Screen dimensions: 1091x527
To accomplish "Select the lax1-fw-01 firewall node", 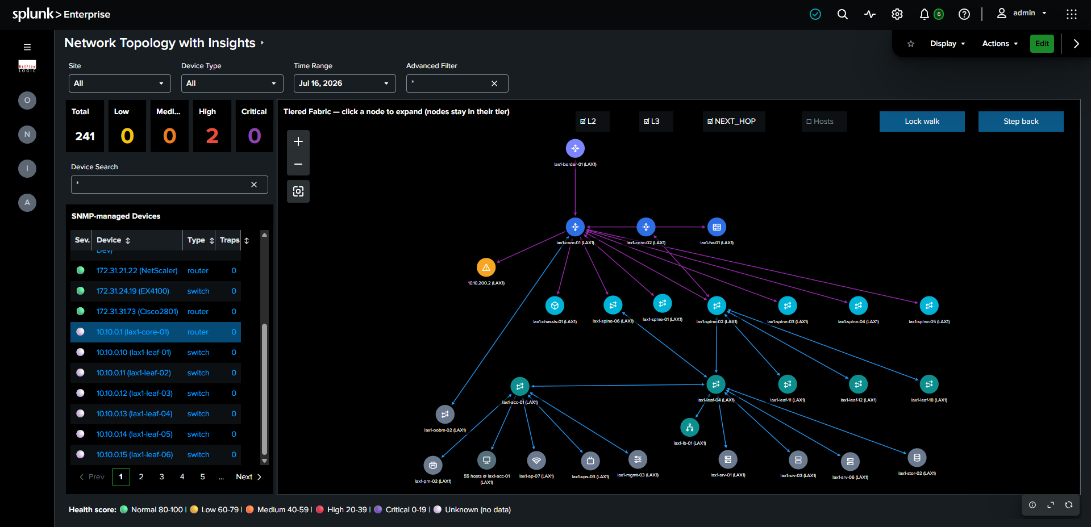I will pyautogui.click(x=717, y=227).
